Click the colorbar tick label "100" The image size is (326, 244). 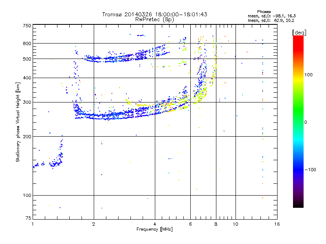[308, 75]
